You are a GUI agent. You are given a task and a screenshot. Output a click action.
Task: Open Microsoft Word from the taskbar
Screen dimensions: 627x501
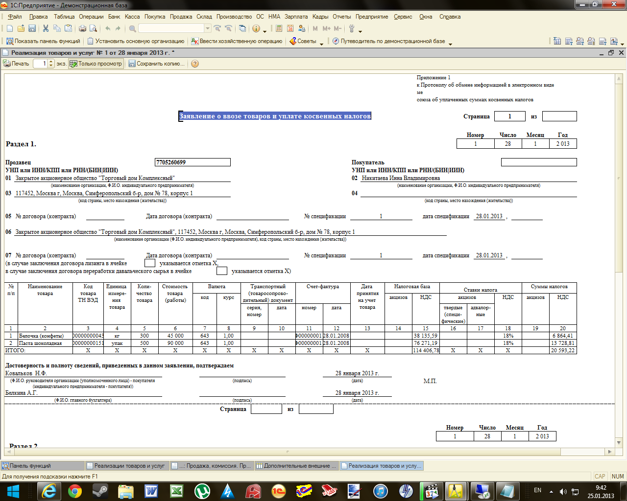[151, 491]
